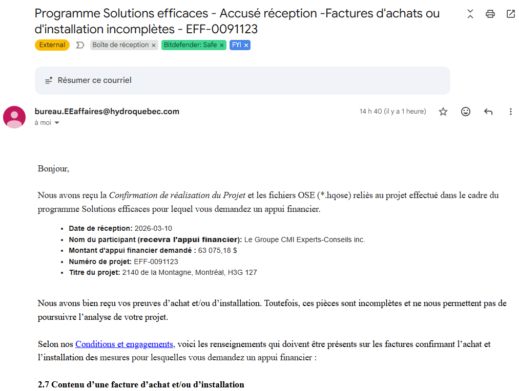Click Résumer ce courriel button
The image size is (519, 391).
point(94,80)
